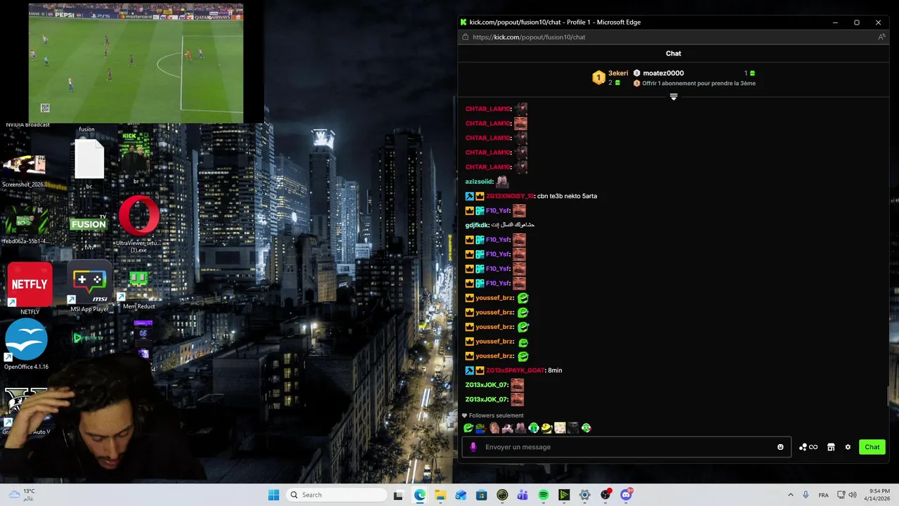Open azizsoiid username in chat
The image size is (899, 506).
coord(479,181)
